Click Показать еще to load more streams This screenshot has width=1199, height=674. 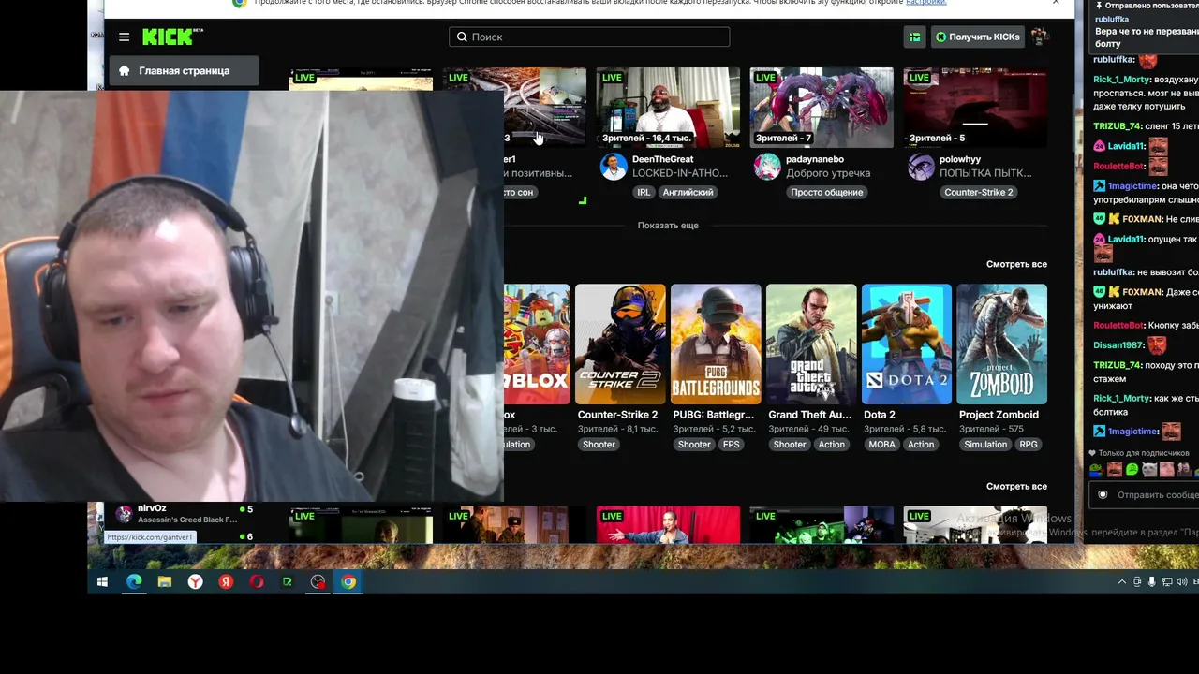[668, 226]
